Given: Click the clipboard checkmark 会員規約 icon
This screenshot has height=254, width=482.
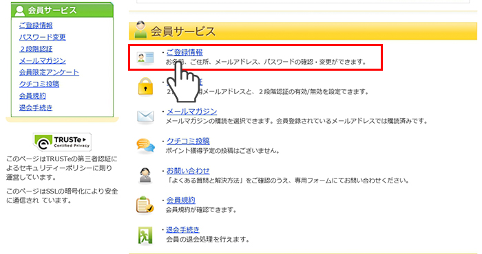Looking at the screenshot, I should [x=145, y=205].
